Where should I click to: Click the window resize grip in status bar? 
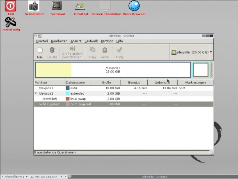tap(212, 152)
